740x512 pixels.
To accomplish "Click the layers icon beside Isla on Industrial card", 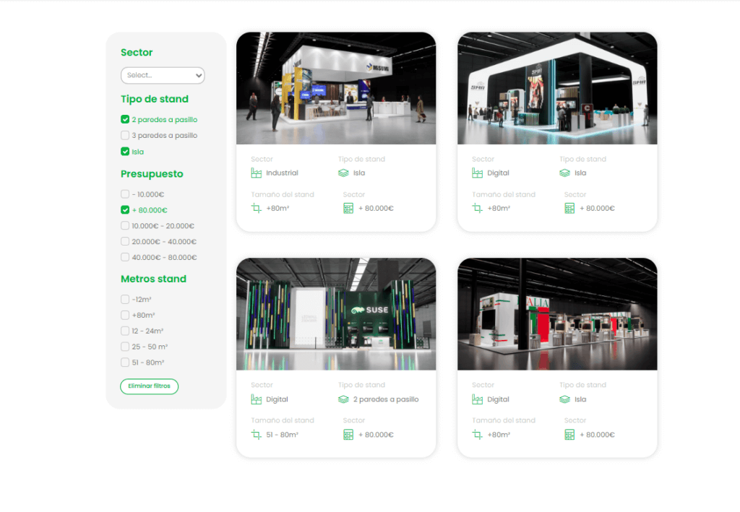I will tap(343, 173).
